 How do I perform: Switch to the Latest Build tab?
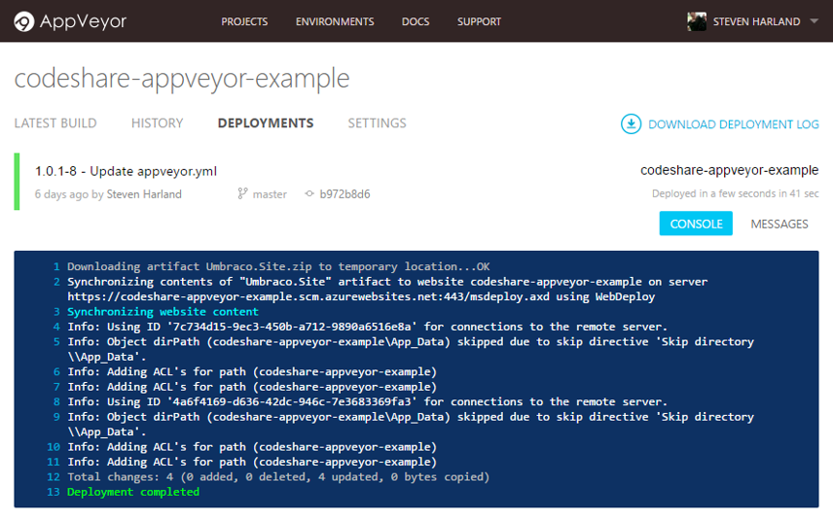pos(55,123)
